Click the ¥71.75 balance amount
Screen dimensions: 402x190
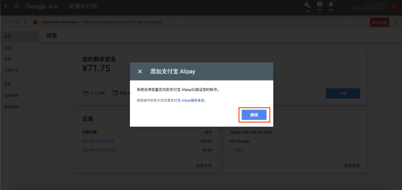[96, 68]
